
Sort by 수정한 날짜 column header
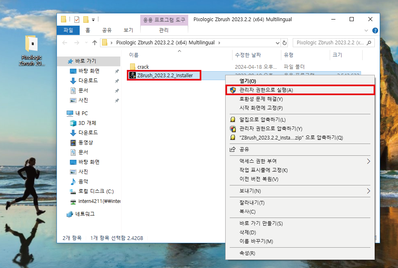(248, 55)
